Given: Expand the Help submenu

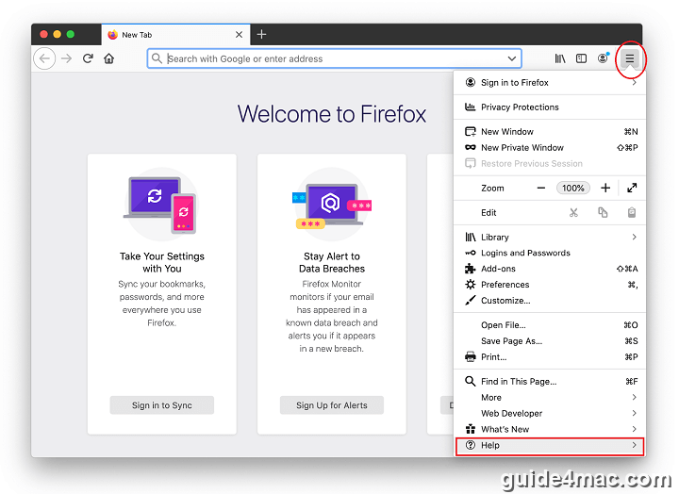Looking at the screenshot, I should tap(550, 446).
